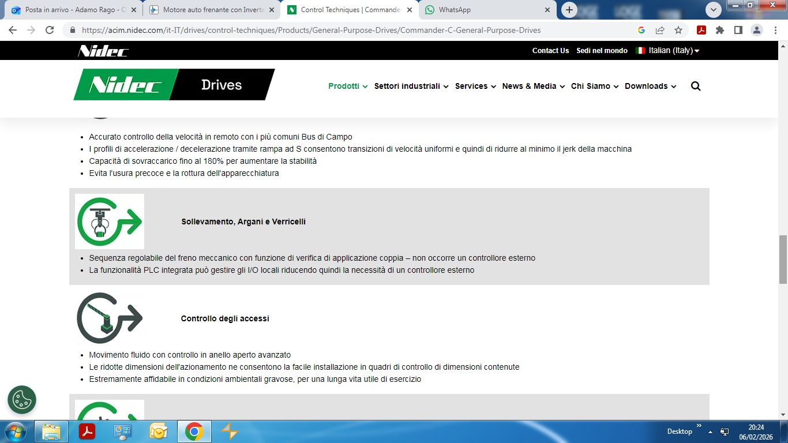788x443 pixels.
Task: Click the Adobe Acrobat extension icon
Action: coord(701,30)
